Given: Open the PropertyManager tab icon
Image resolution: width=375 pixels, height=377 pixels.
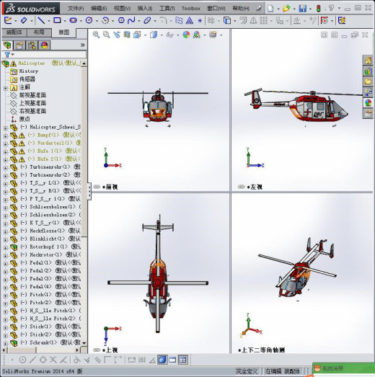Looking at the screenshot, I should tap(19, 45).
